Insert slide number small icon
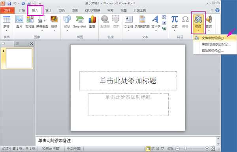 click(x=164, y=23)
